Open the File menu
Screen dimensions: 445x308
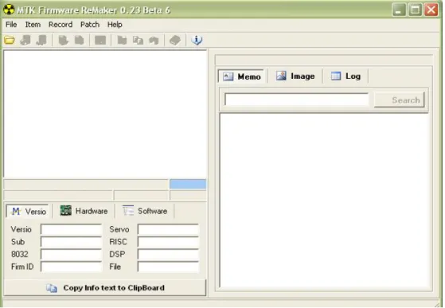coord(11,25)
